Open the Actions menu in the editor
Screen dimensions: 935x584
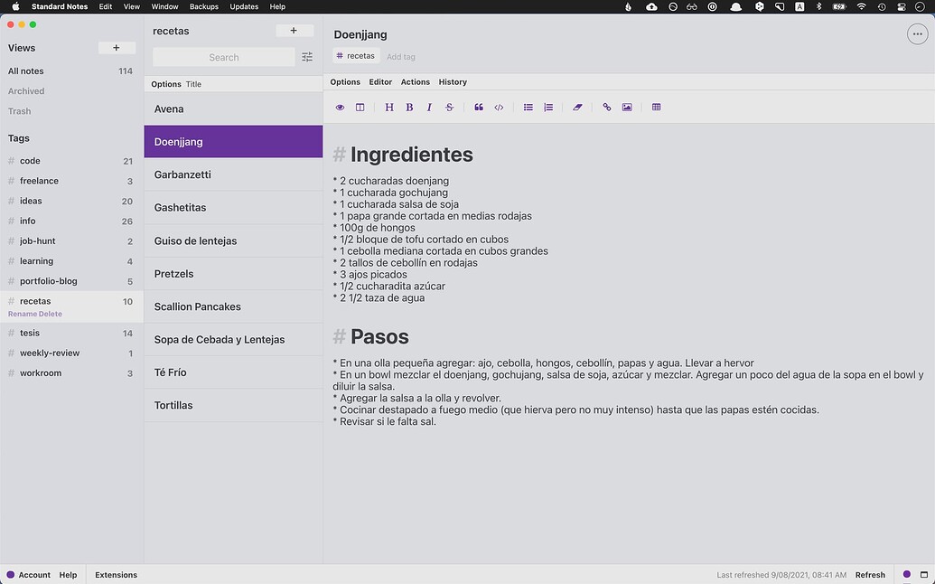click(x=416, y=82)
